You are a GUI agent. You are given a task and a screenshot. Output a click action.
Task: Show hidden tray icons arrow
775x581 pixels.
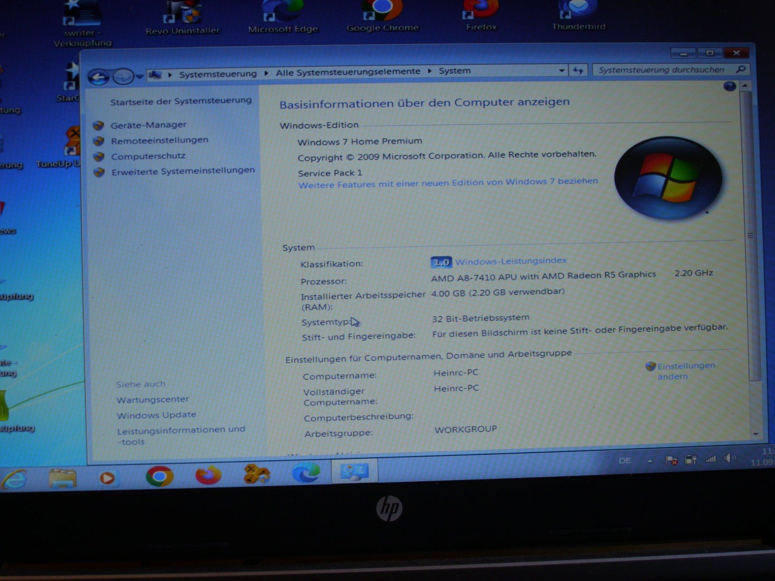650,461
